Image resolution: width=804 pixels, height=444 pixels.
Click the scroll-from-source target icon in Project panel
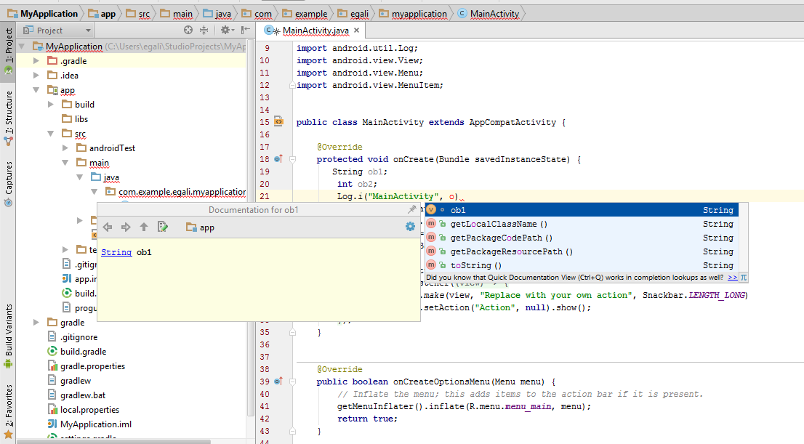(188, 31)
